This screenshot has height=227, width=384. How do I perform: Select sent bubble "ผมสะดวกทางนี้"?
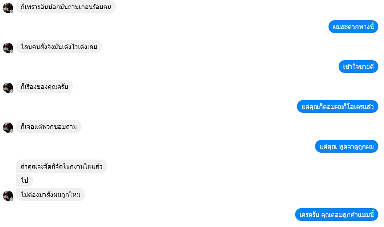point(353,27)
